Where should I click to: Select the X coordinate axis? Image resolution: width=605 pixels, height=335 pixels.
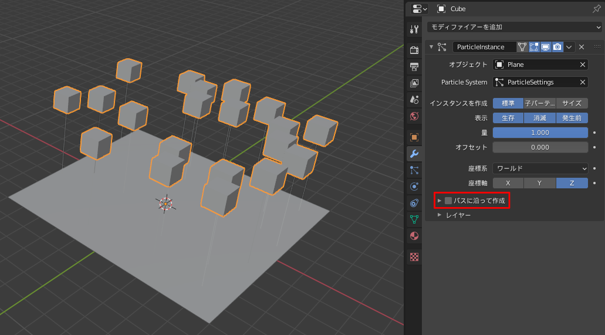(x=508, y=183)
